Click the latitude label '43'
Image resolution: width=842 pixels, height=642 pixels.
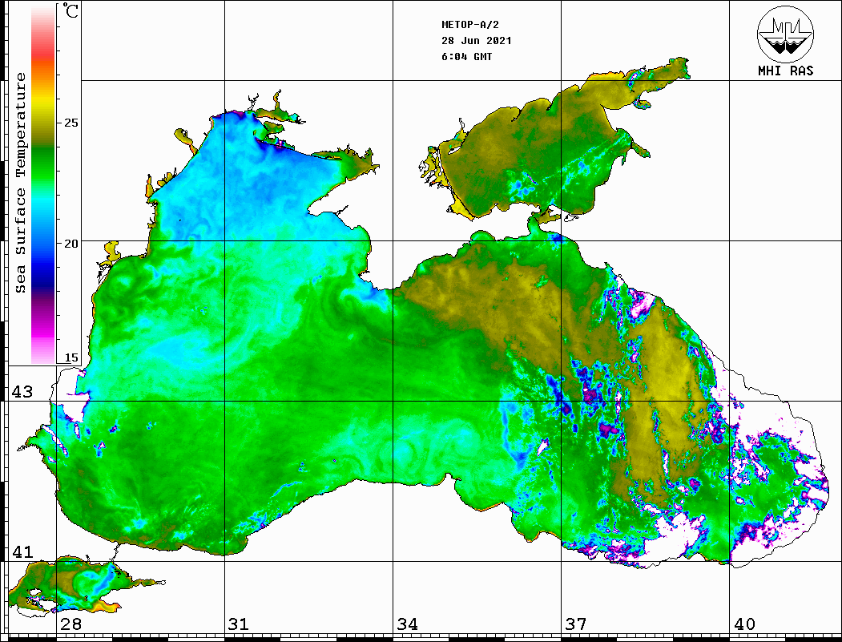[x=22, y=392]
